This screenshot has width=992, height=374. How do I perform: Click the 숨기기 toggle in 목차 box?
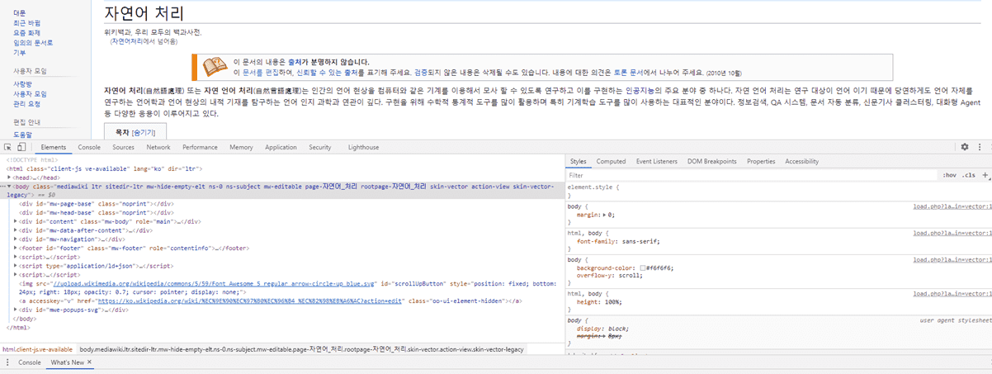point(144,132)
